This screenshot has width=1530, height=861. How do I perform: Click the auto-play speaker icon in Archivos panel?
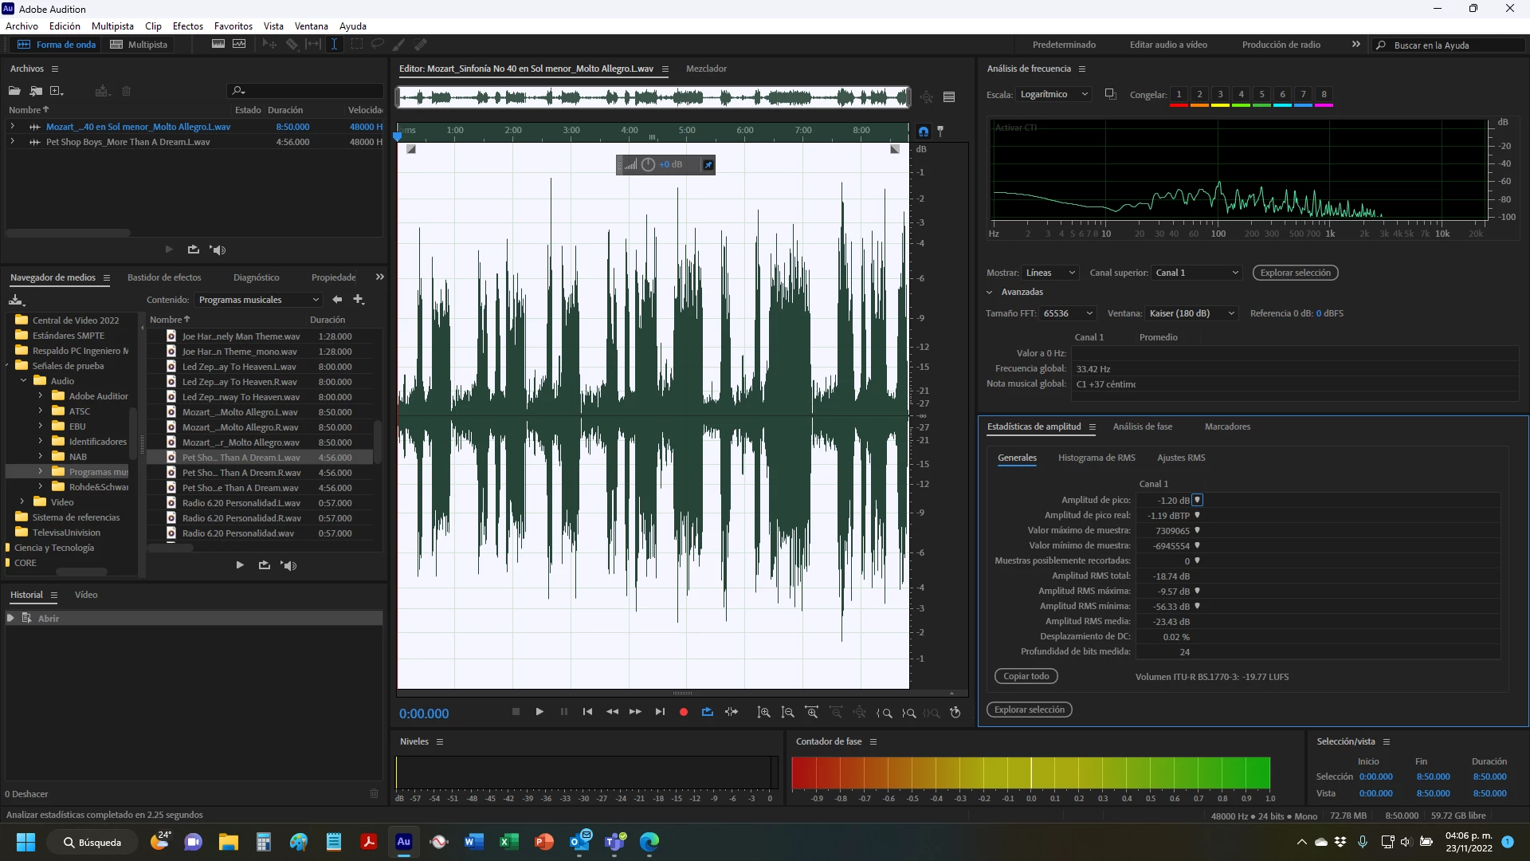(218, 250)
